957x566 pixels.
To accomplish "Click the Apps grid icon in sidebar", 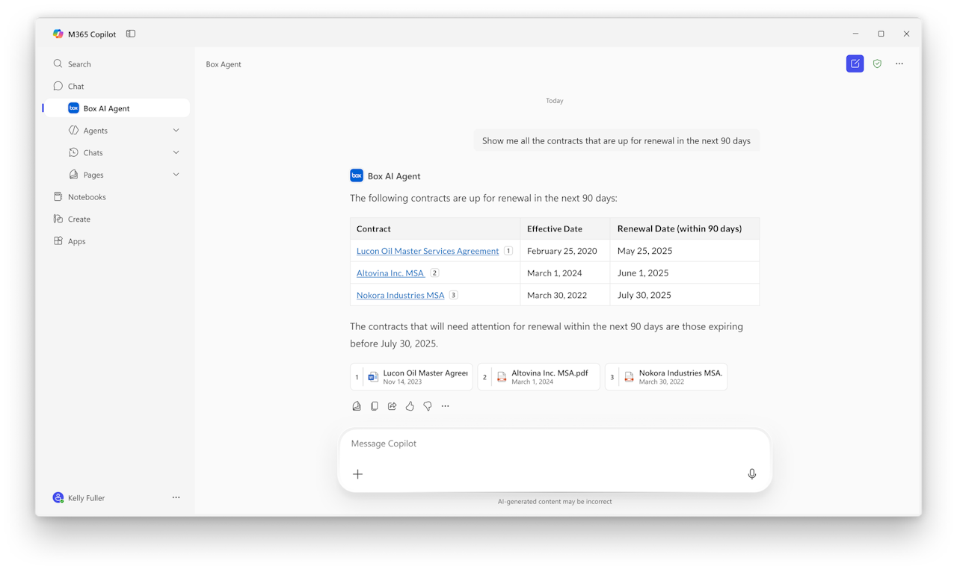I will tap(58, 241).
